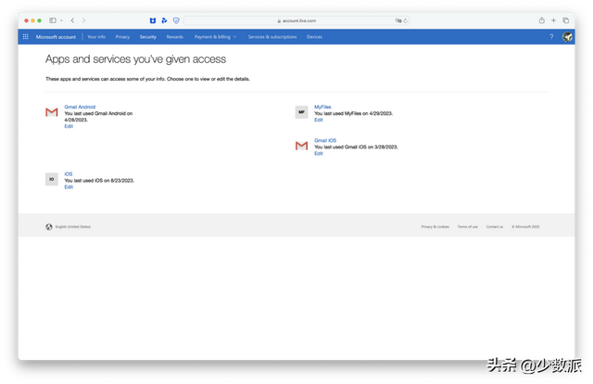Go back with Safari's back arrow
Screen dimensions: 593x384
[72, 20]
